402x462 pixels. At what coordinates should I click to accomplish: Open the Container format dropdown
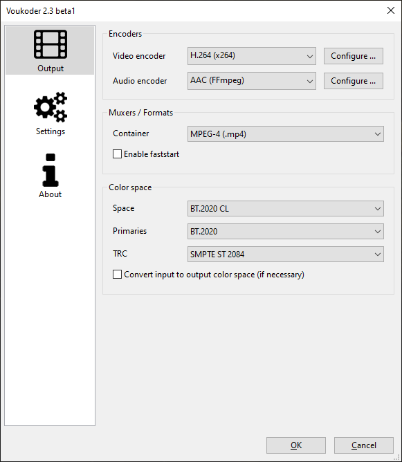point(286,134)
